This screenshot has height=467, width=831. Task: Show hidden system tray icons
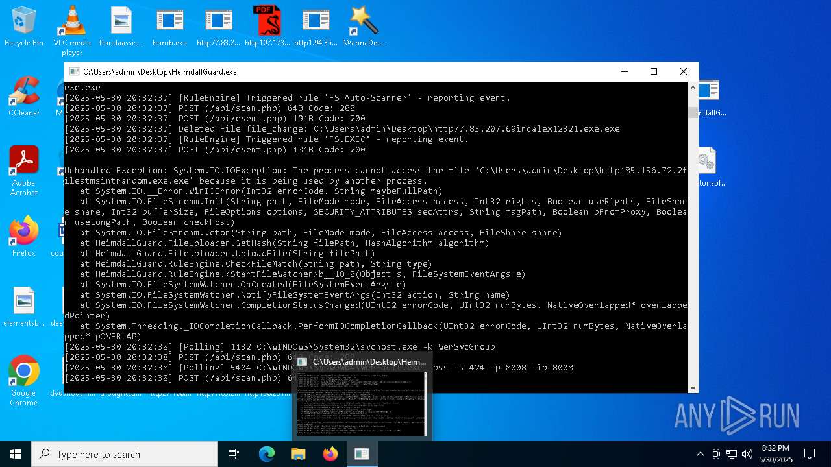pyautogui.click(x=700, y=454)
